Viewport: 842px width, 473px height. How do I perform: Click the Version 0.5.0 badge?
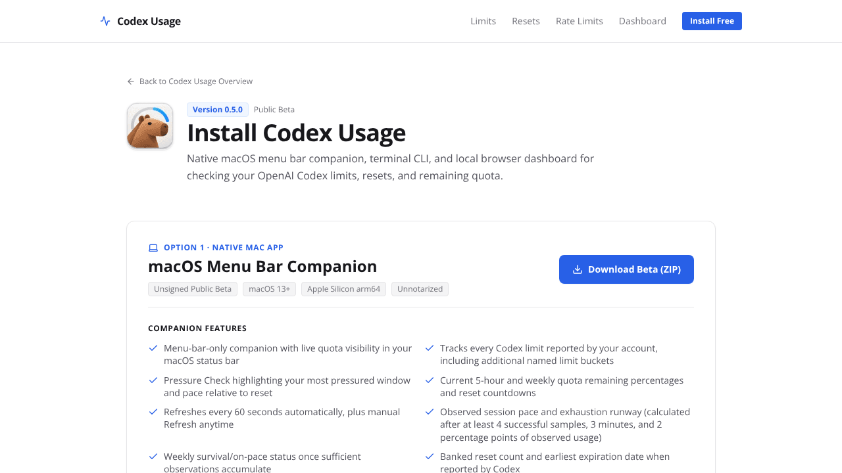pos(218,110)
